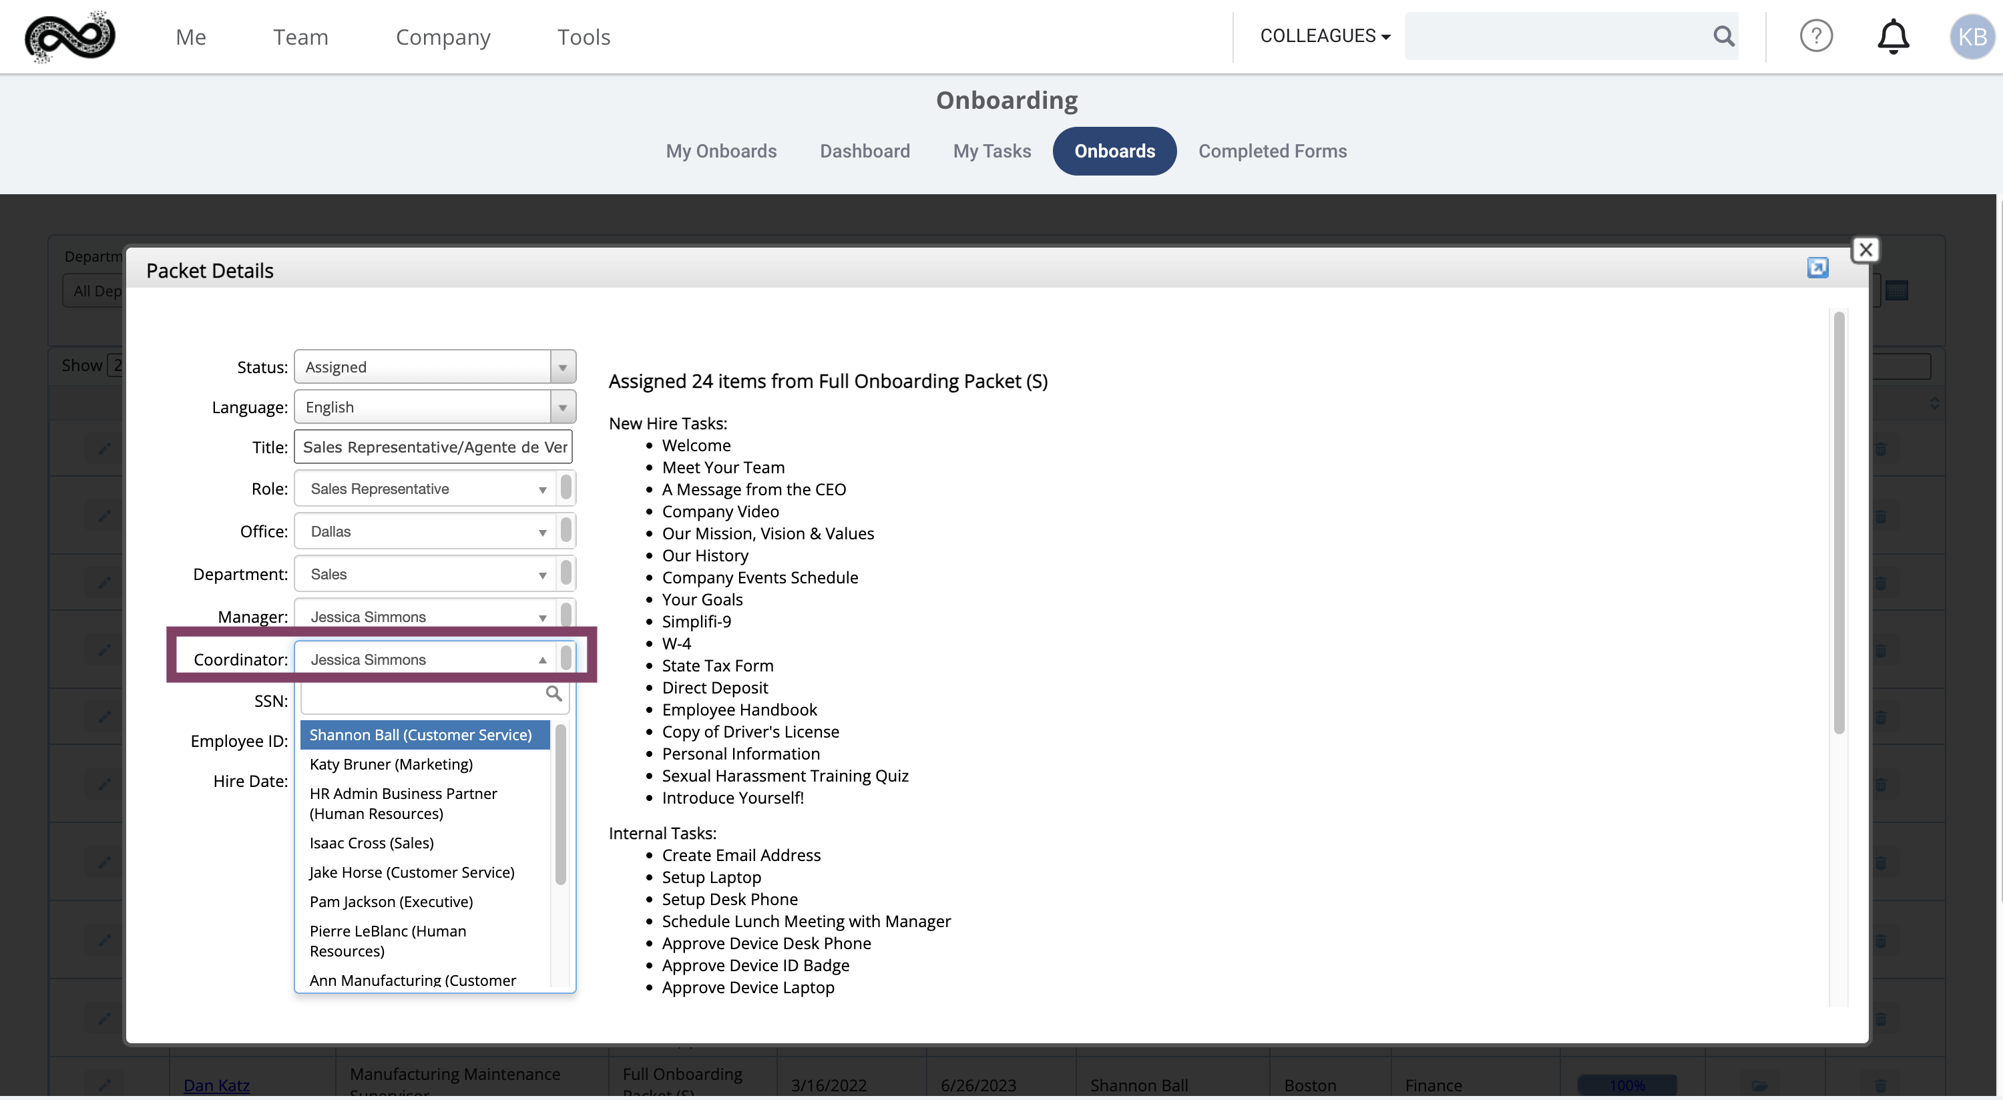This screenshot has width=2003, height=1100.
Task: Click the Create Email Address internal task
Action: (741, 855)
